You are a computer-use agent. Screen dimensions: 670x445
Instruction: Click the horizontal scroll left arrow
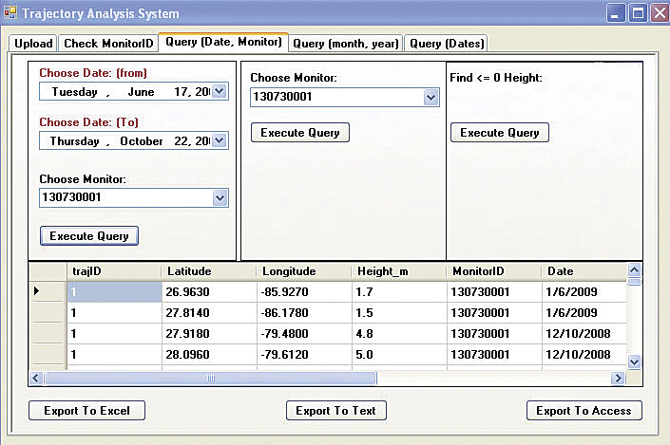[36, 378]
